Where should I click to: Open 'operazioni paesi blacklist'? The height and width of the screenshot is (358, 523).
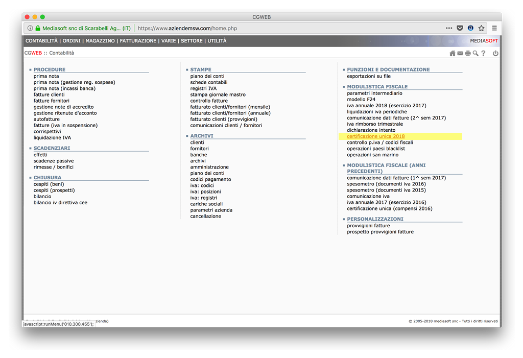[376, 149]
